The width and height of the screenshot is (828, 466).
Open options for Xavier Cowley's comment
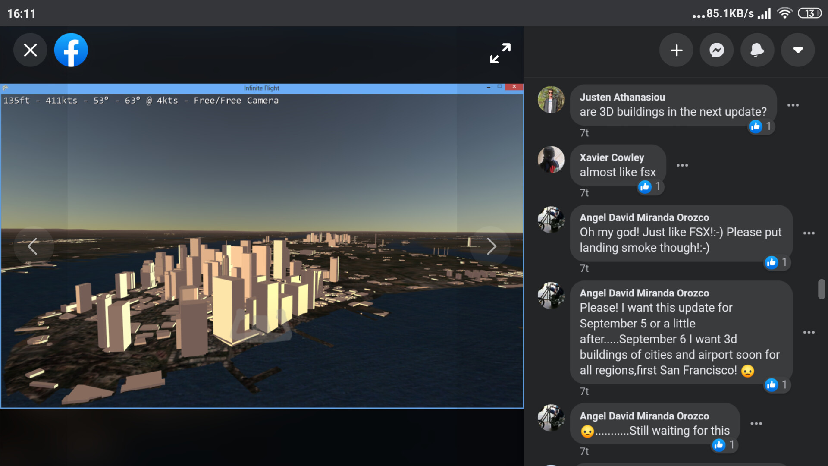click(x=682, y=165)
